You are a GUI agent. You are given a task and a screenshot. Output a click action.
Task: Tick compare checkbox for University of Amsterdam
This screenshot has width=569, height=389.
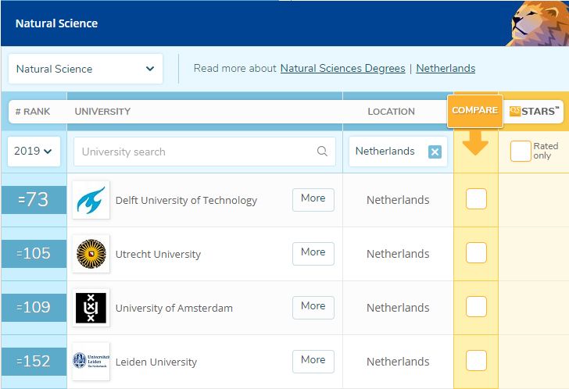click(x=476, y=307)
